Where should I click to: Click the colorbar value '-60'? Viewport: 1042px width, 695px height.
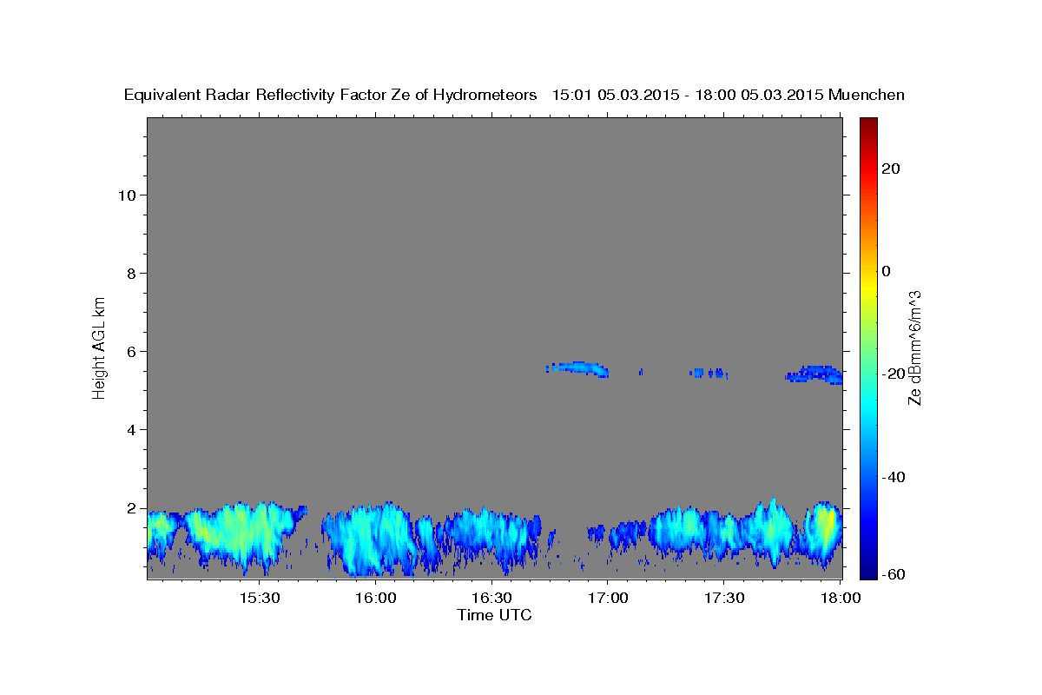(894, 574)
